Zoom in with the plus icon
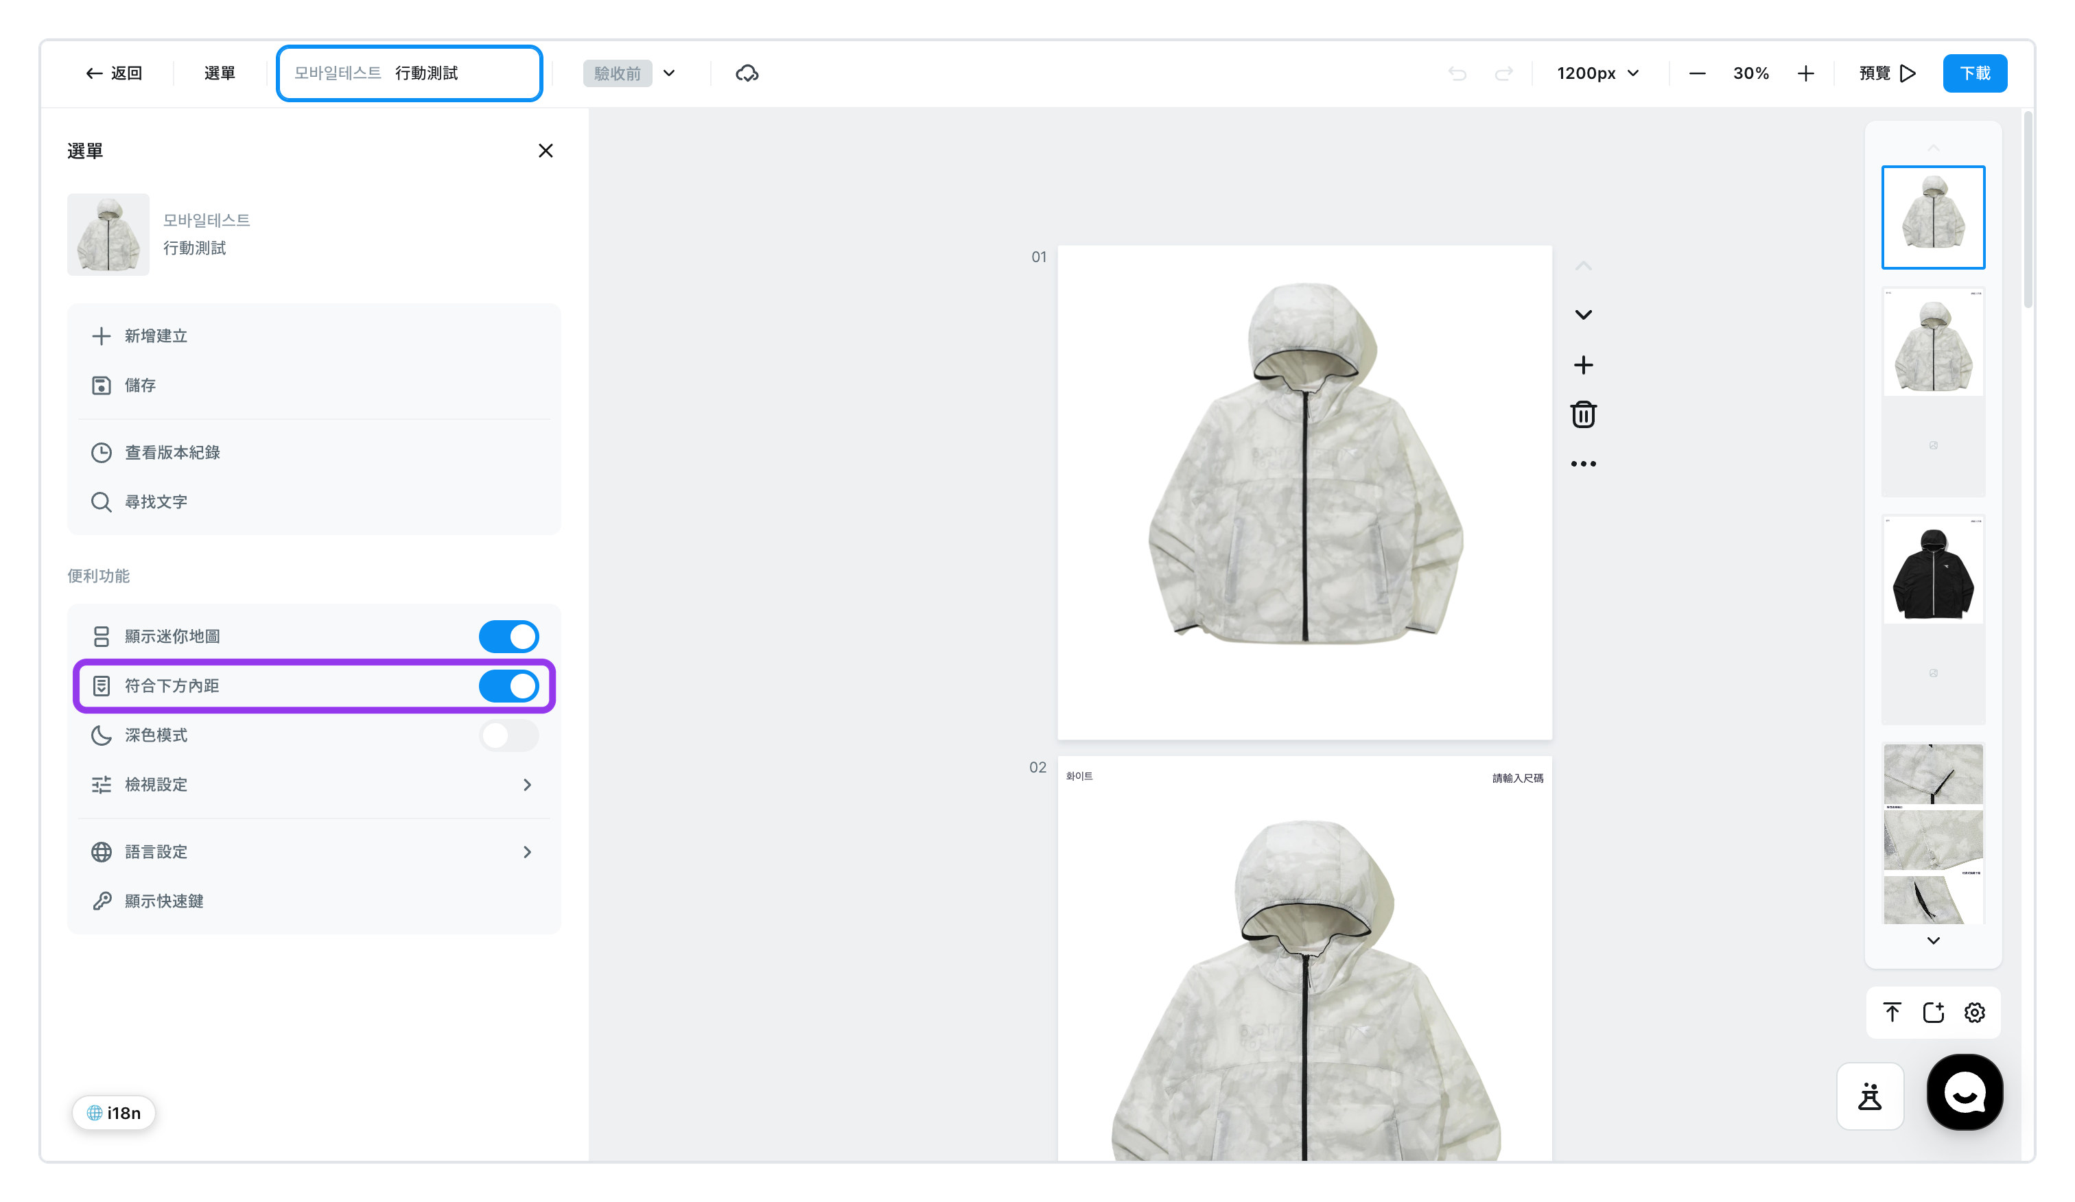Viewport: 2075px width, 1202px height. 1805,73
